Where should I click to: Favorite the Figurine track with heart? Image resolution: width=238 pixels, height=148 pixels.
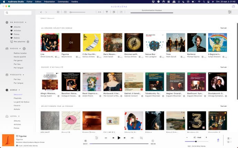coord(17,136)
